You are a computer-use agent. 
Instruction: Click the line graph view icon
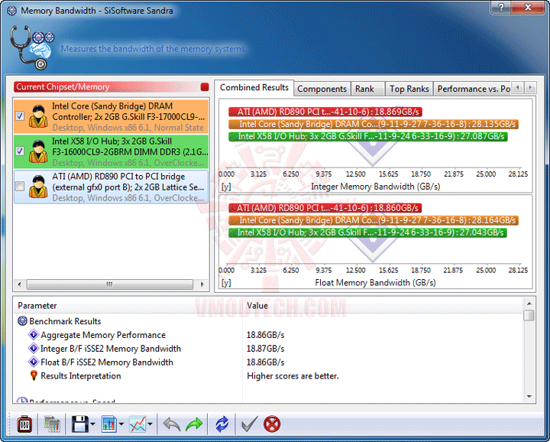click(x=137, y=424)
